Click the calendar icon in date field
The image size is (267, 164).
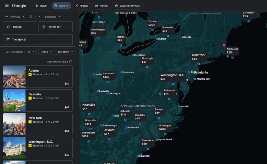(8, 40)
